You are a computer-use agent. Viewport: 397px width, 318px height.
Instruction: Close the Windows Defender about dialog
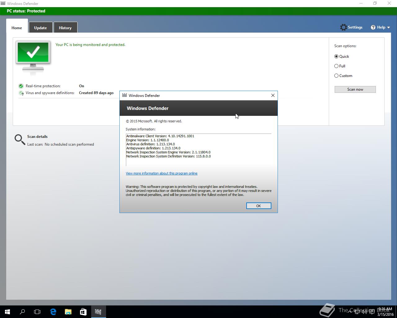coord(273,95)
